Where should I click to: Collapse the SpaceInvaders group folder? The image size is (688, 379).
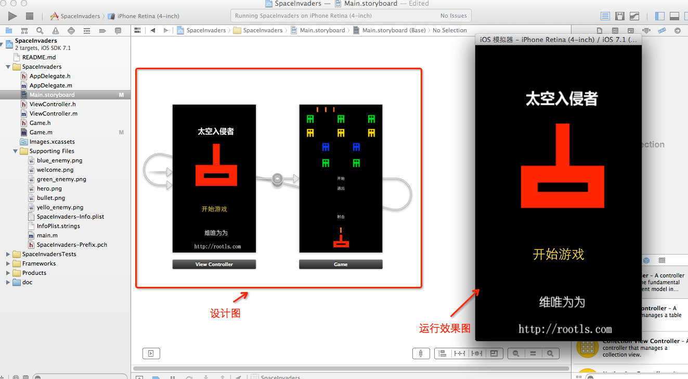[x=8, y=67]
